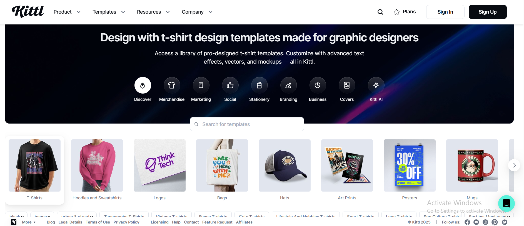Open the Resources navigation menu
Screen dimensions: 524x226
point(153,12)
